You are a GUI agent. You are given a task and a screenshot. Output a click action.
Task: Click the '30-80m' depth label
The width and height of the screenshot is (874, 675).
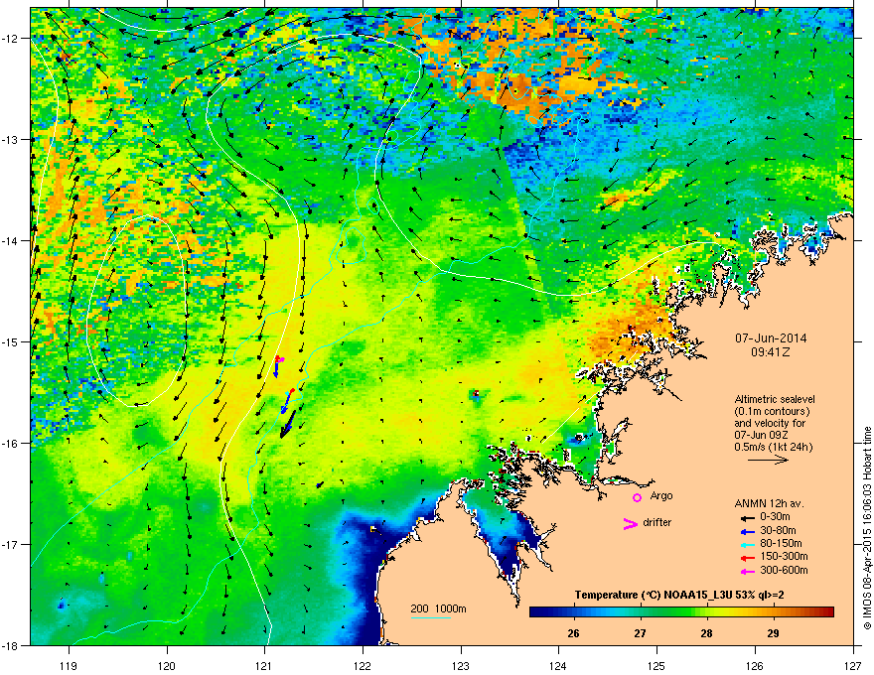tap(778, 530)
